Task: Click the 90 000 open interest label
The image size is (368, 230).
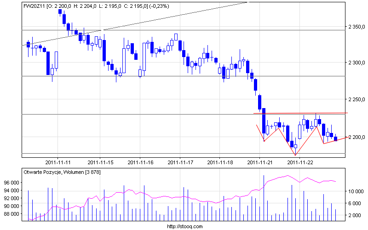Action: click(11, 206)
